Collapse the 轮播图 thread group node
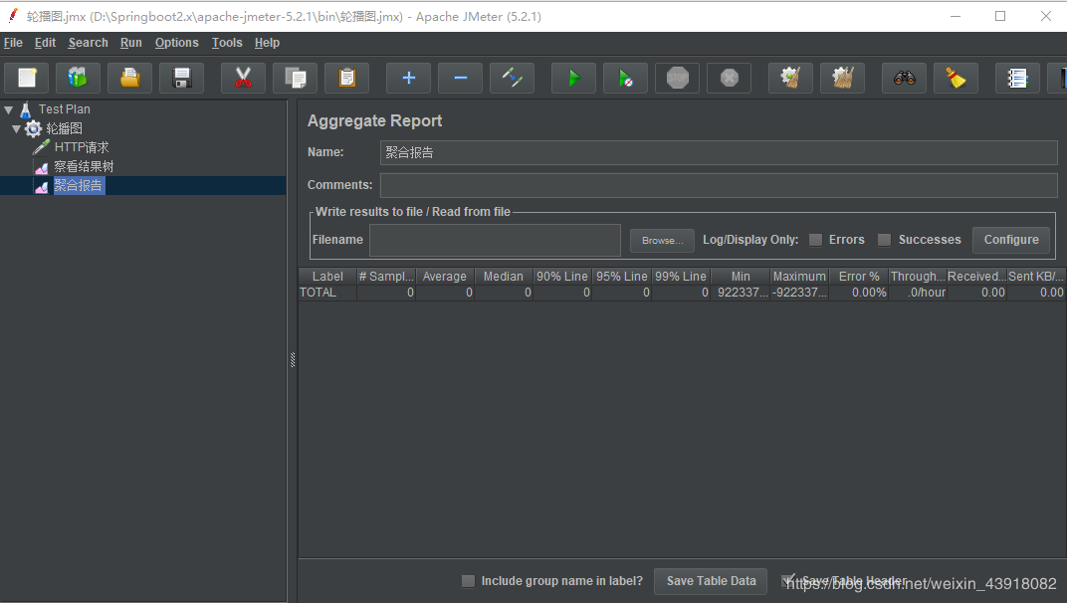The width and height of the screenshot is (1067, 603). click(x=17, y=129)
